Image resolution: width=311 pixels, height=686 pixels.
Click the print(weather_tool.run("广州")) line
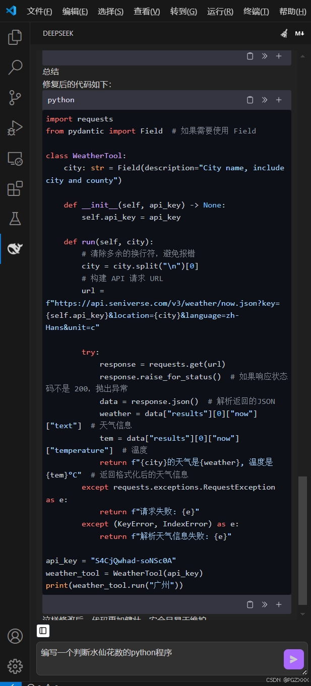coord(114,585)
